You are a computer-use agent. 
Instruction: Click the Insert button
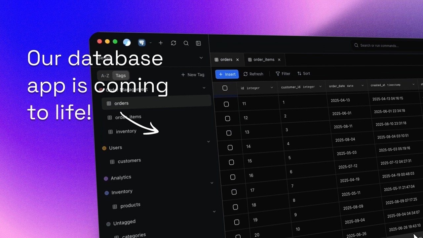[227, 74]
